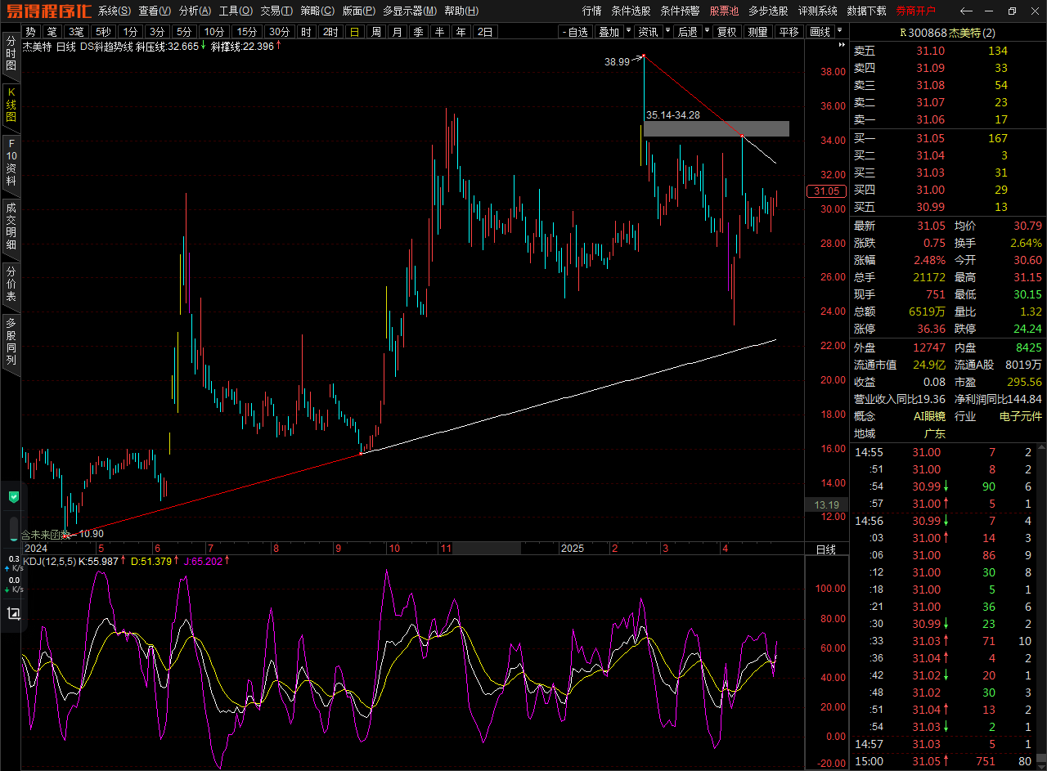Click the 日线 period label on time axis
The image size is (1047, 771).
(826, 549)
